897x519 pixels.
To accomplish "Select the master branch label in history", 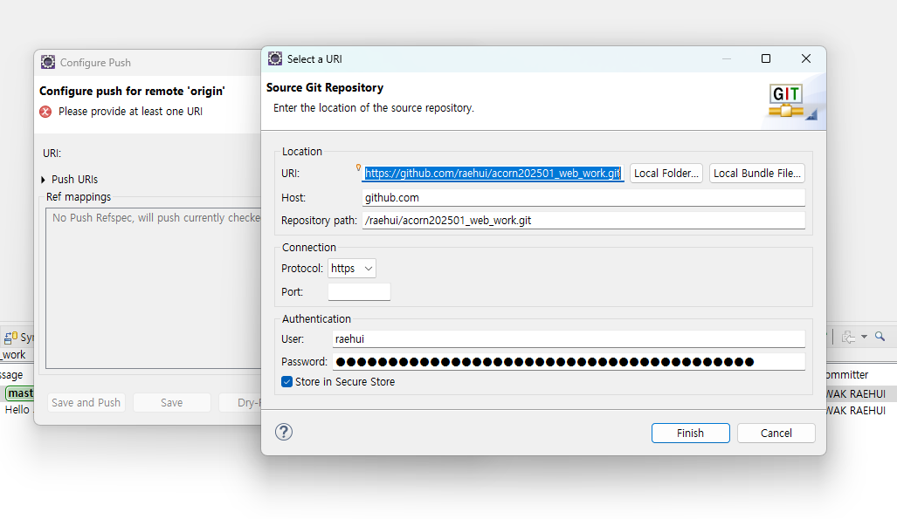I will 20,393.
